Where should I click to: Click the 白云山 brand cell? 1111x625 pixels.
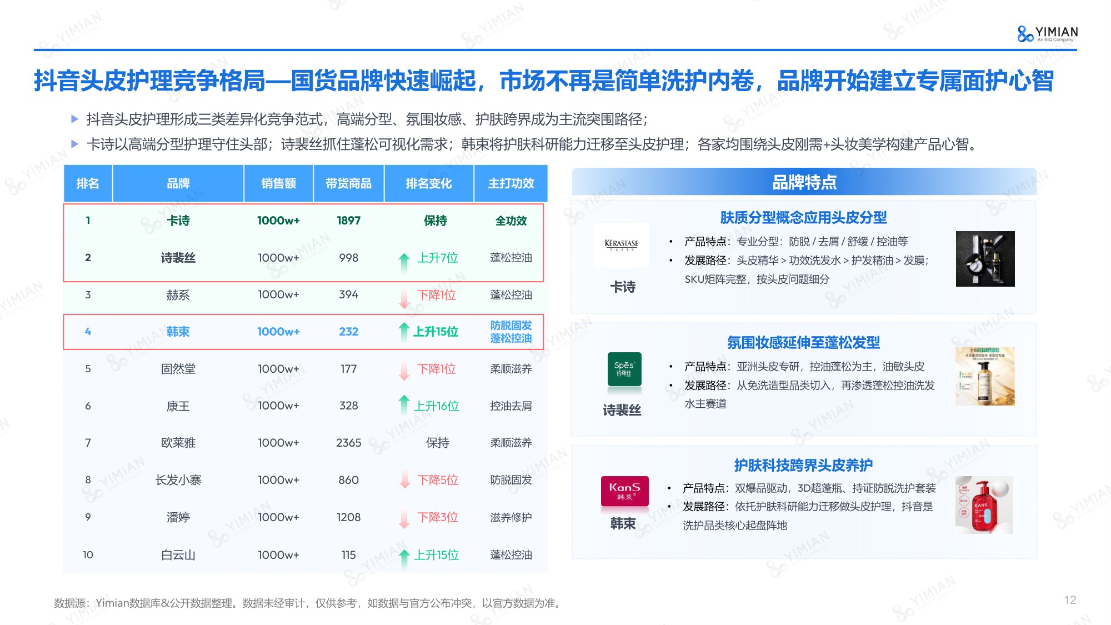tap(178, 554)
